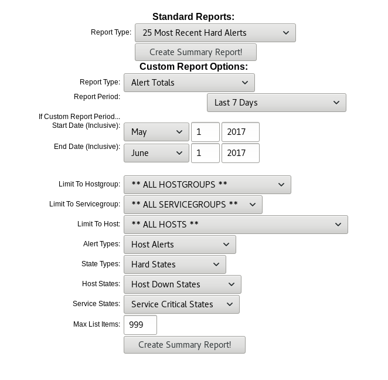Open the Limit To Host dropdown
The width and height of the screenshot is (388, 380).
236,225
